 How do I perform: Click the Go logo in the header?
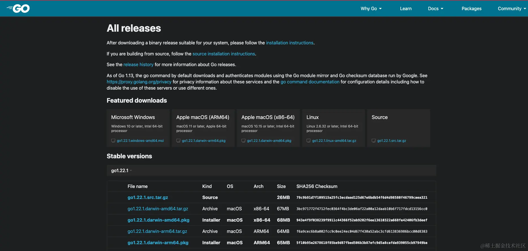tap(18, 8)
